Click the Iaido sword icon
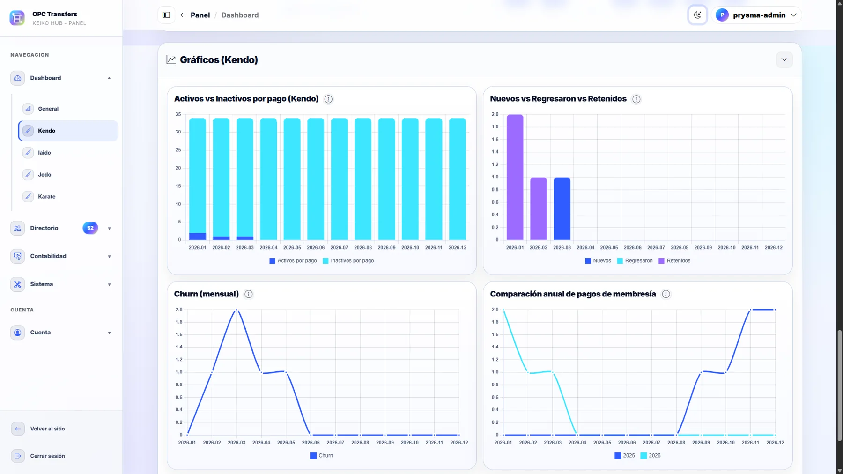The image size is (843, 474). (x=28, y=153)
